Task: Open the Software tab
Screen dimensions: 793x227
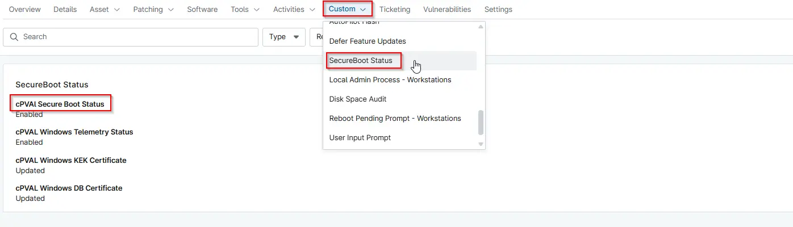Action: point(202,10)
